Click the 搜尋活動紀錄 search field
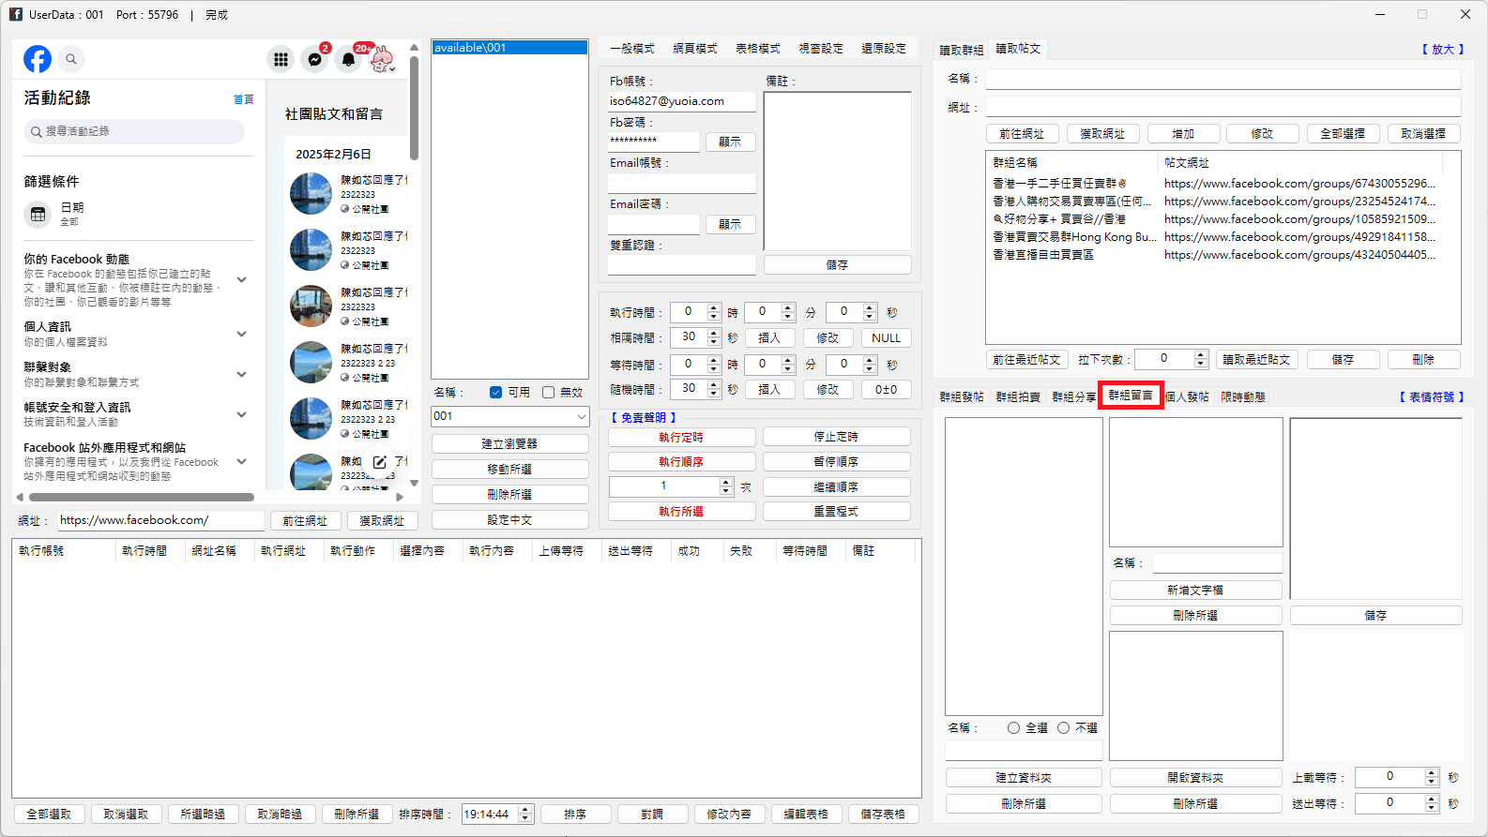1488x837 pixels. [x=134, y=131]
